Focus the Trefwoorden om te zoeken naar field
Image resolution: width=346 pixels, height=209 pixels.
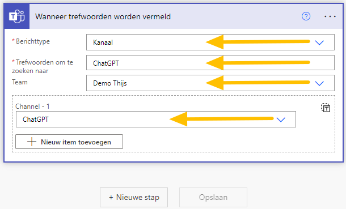pos(210,63)
